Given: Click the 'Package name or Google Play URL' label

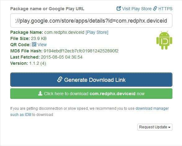Looking at the screenshot, I should pos(47,9).
